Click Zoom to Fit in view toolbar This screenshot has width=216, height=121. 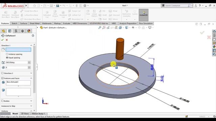coord(100,28)
